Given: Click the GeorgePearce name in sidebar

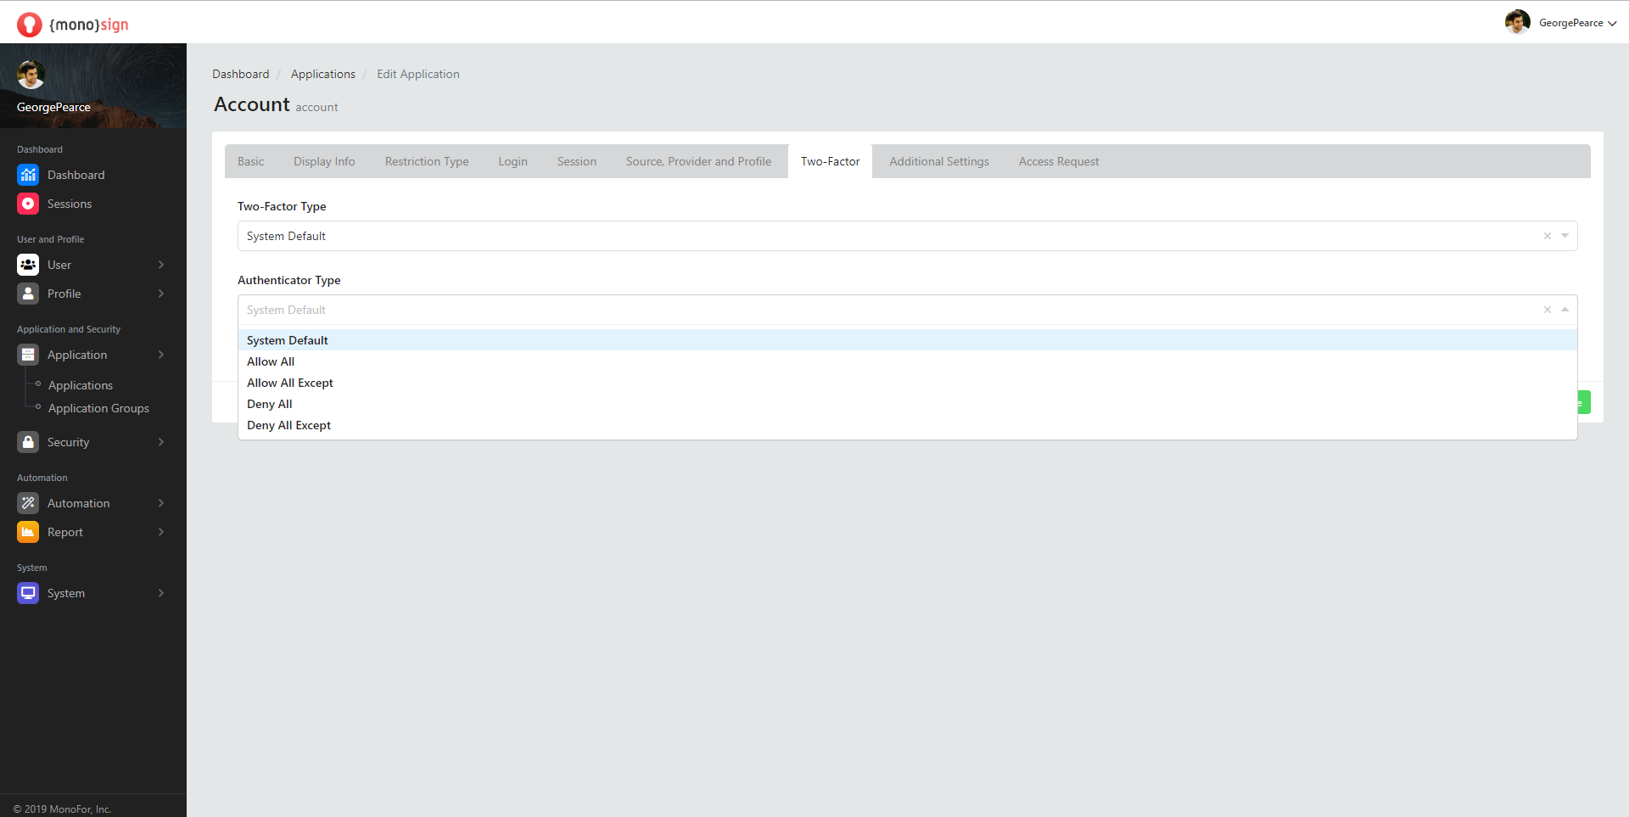Looking at the screenshot, I should (x=53, y=107).
